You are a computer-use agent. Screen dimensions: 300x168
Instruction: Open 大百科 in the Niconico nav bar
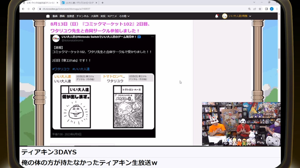point(94,16)
